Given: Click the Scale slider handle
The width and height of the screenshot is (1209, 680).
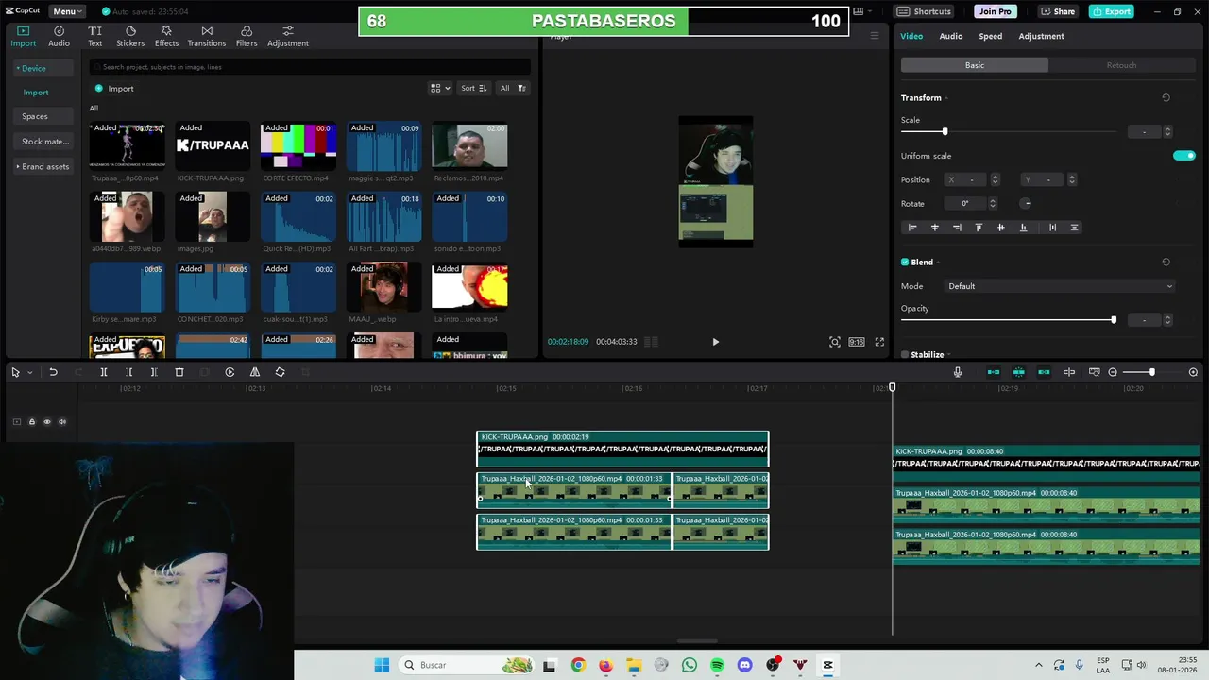Looking at the screenshot, I should point(945,131).
